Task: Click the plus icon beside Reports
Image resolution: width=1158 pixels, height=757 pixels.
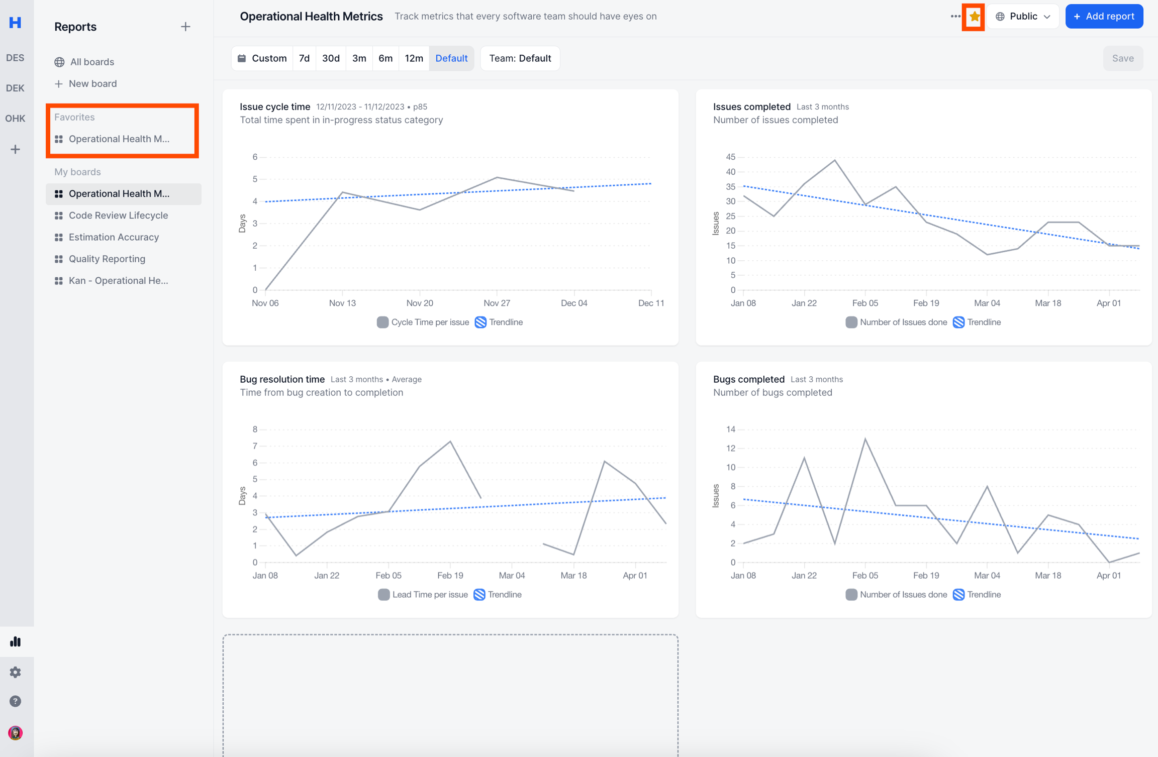Action: coord(185,27)
